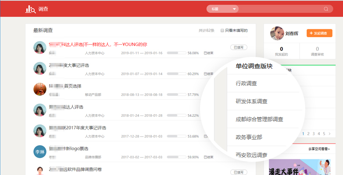Open the 标题 search type dropdown
This screenshot has height=175, width=343.
223,9
